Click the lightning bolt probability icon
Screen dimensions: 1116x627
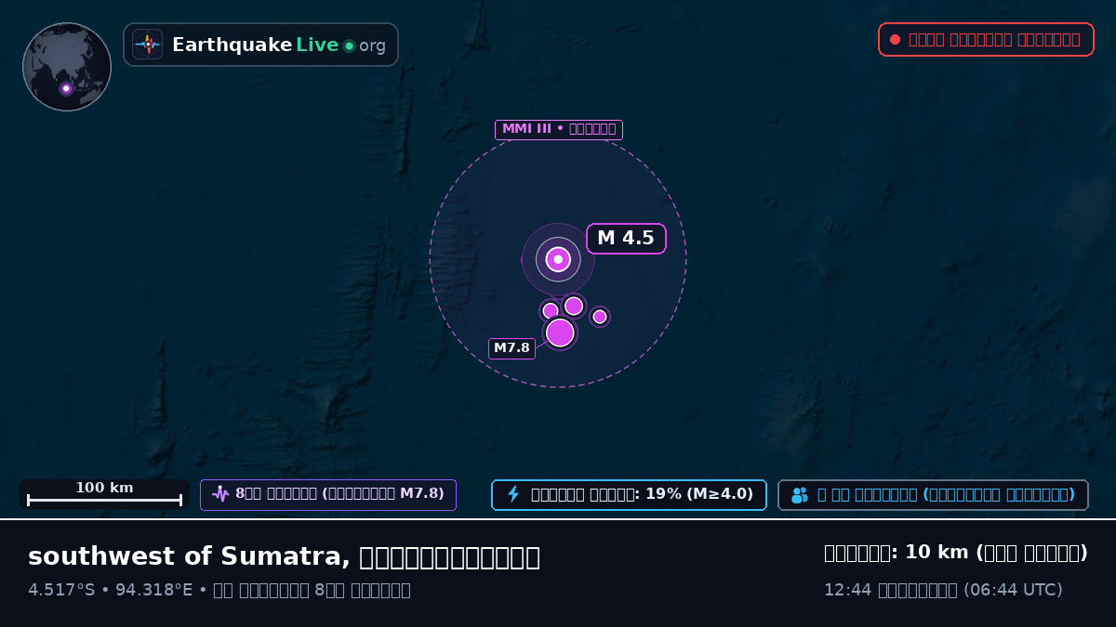513,494
